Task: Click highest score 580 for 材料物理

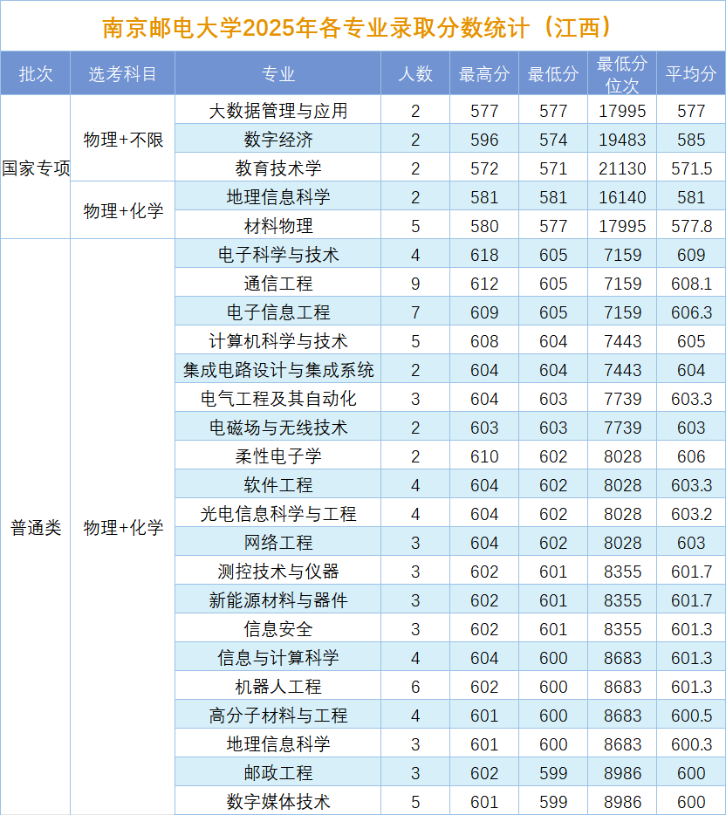Action: click(484, 226)
